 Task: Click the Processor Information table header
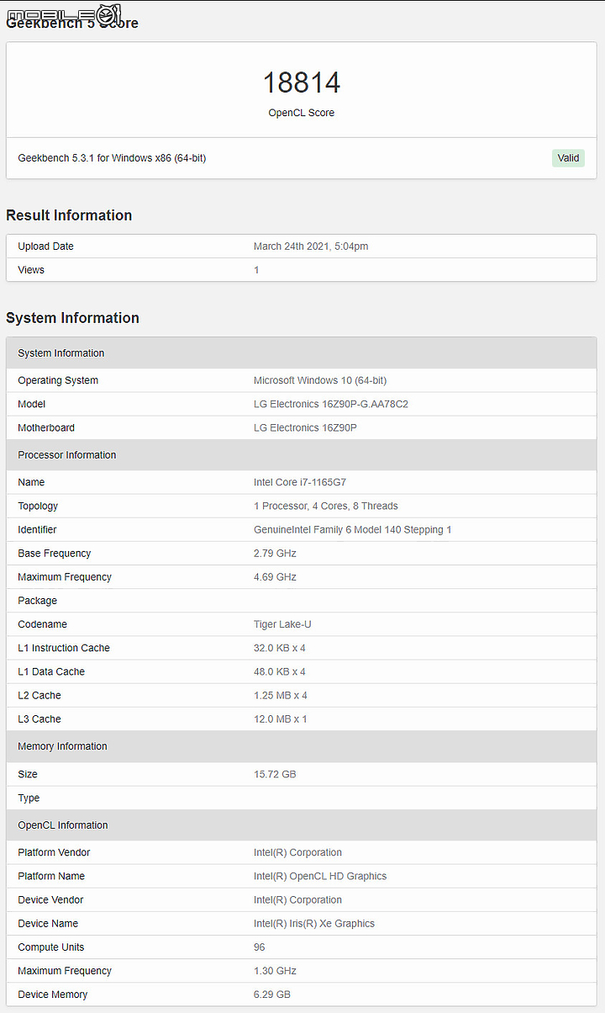pyautogui.click(x=67, y=455)
